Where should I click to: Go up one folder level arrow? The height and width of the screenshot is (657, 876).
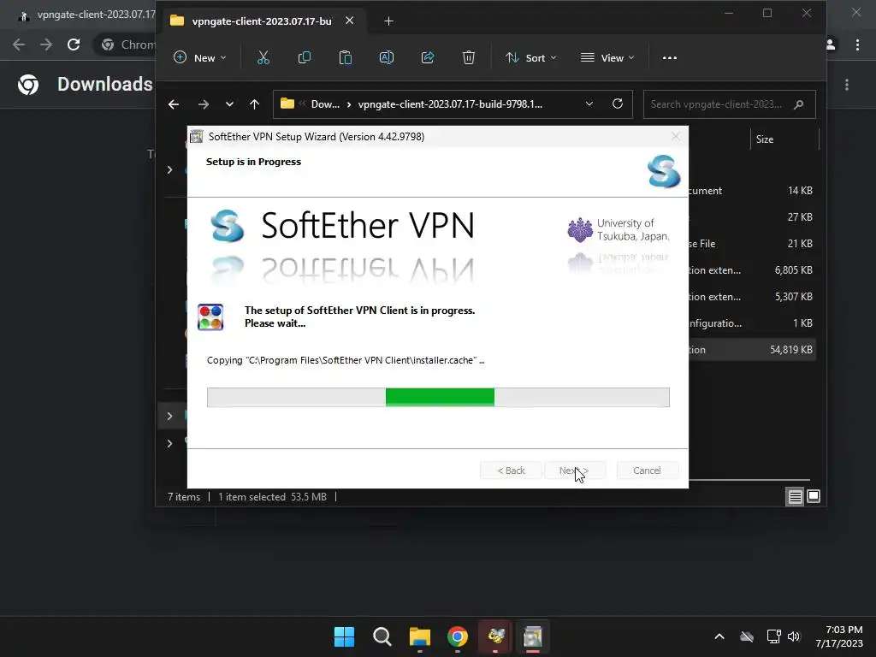pos(254,104)
